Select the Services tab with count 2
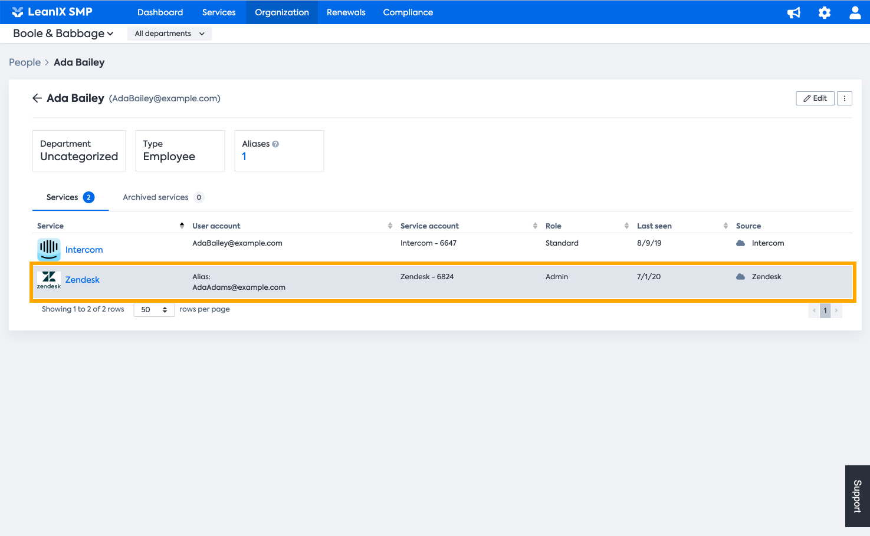 pos(70,197)
